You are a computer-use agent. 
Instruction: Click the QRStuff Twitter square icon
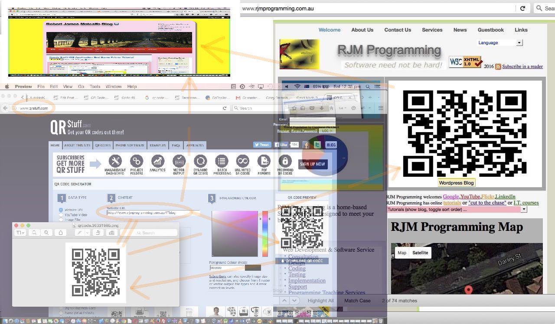pos(317,145)
